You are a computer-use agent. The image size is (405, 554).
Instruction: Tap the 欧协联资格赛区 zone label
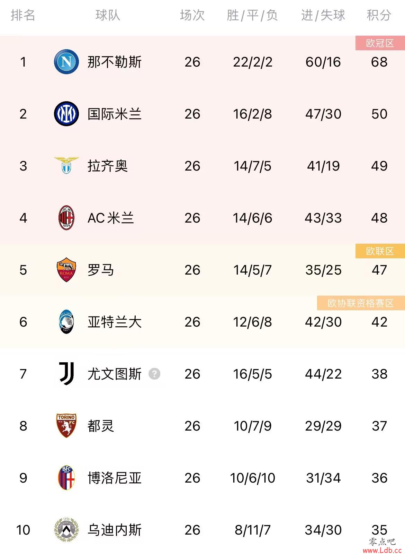click(361, 303)
